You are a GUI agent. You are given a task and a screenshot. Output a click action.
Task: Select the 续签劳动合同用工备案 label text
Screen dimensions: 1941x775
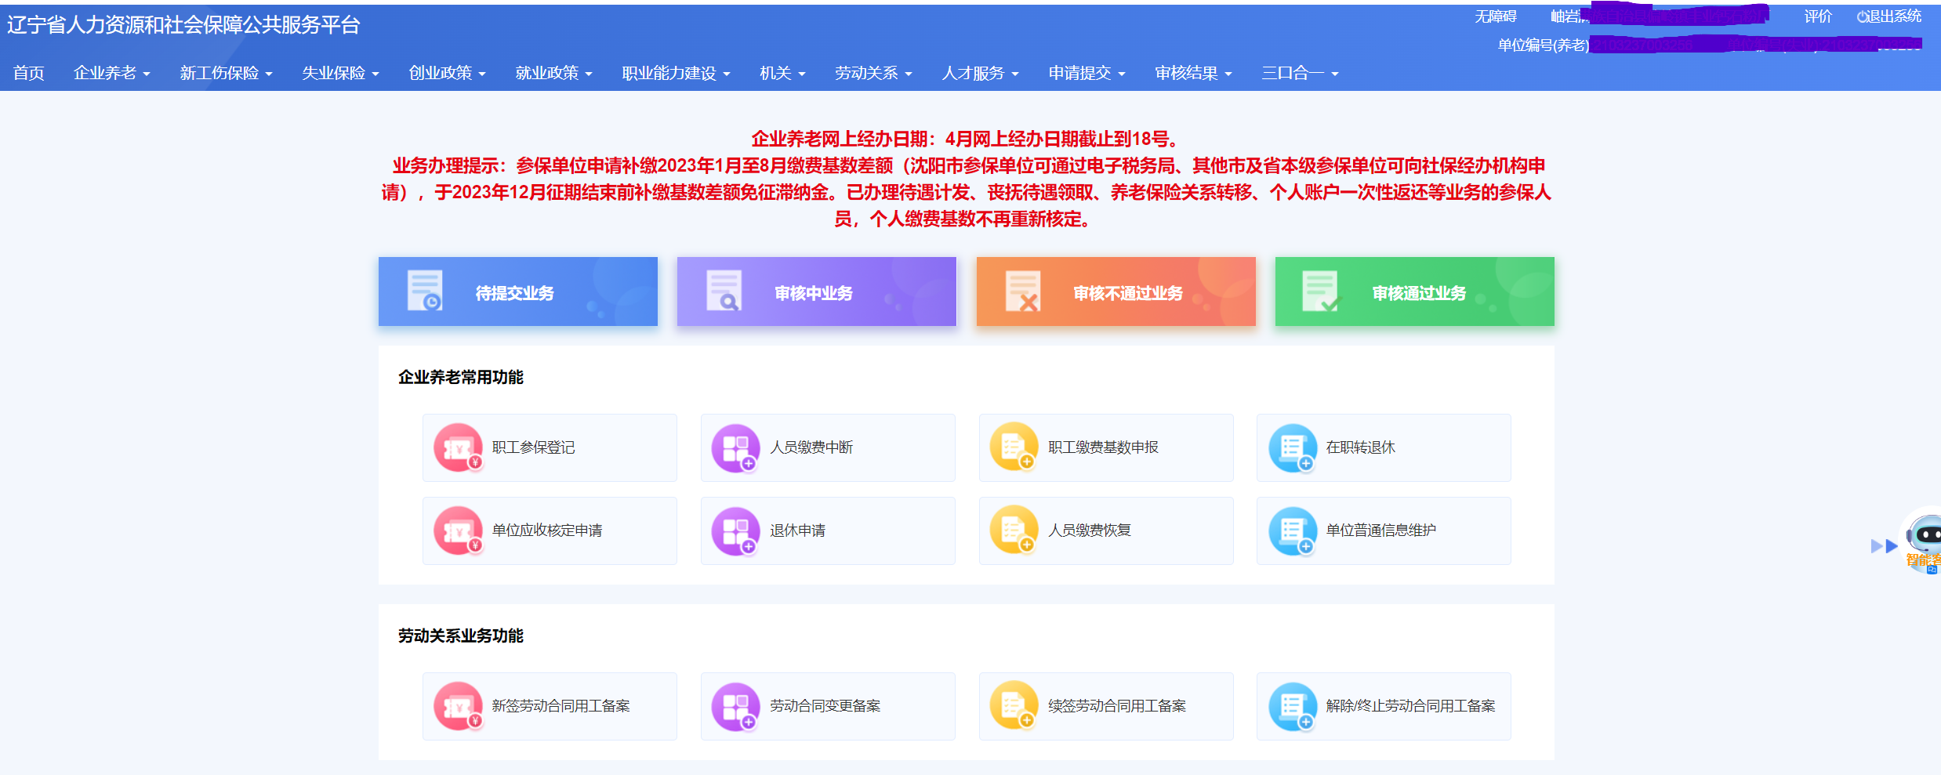coord(1117,706)
